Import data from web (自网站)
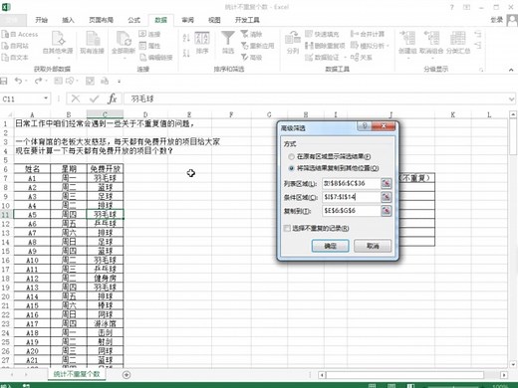This screenshot has height=388, width=518. pyautogui.click(x=15, y=46)
